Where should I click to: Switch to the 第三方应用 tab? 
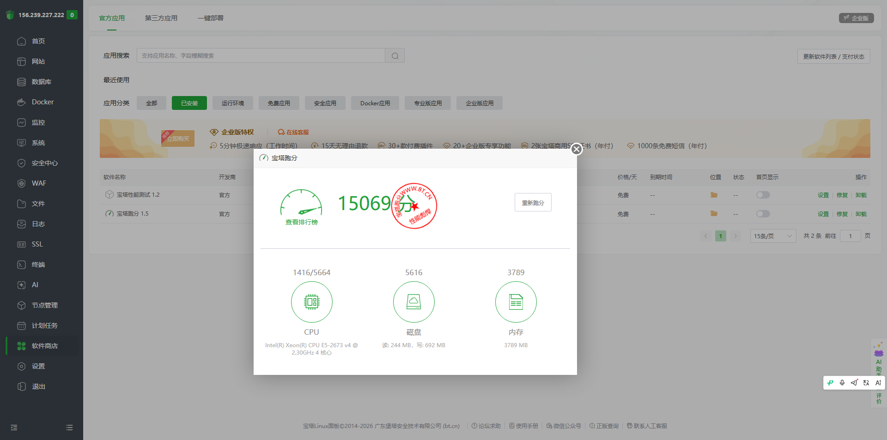click(161, 18)
